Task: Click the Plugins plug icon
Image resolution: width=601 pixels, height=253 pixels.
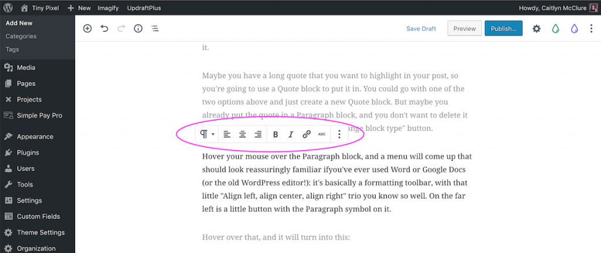Action: [8, 153]
